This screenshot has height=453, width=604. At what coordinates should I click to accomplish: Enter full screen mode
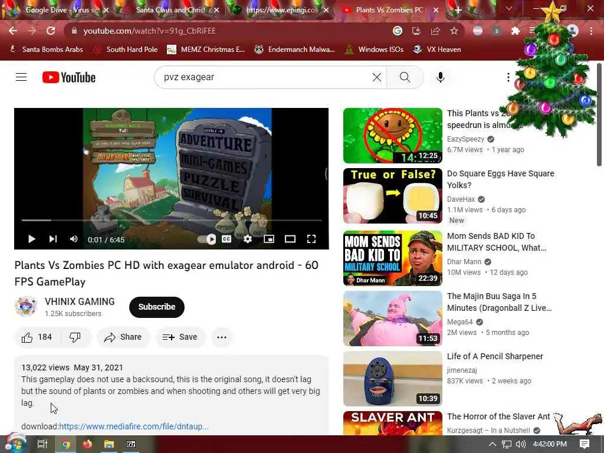coord(311,239)
